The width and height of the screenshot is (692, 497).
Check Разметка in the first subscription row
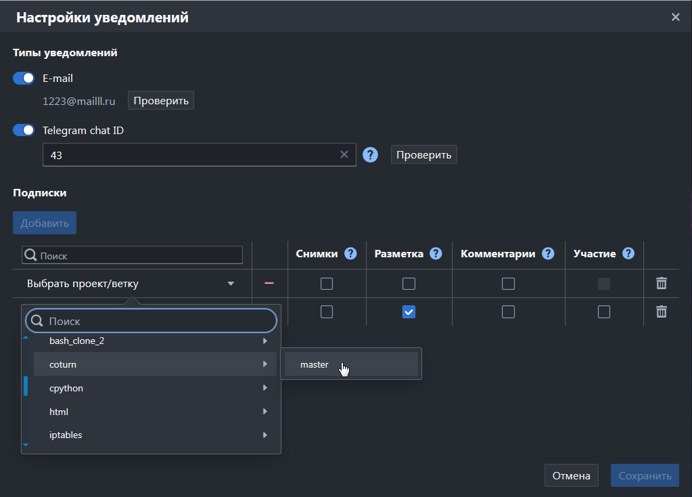[409, 284]
